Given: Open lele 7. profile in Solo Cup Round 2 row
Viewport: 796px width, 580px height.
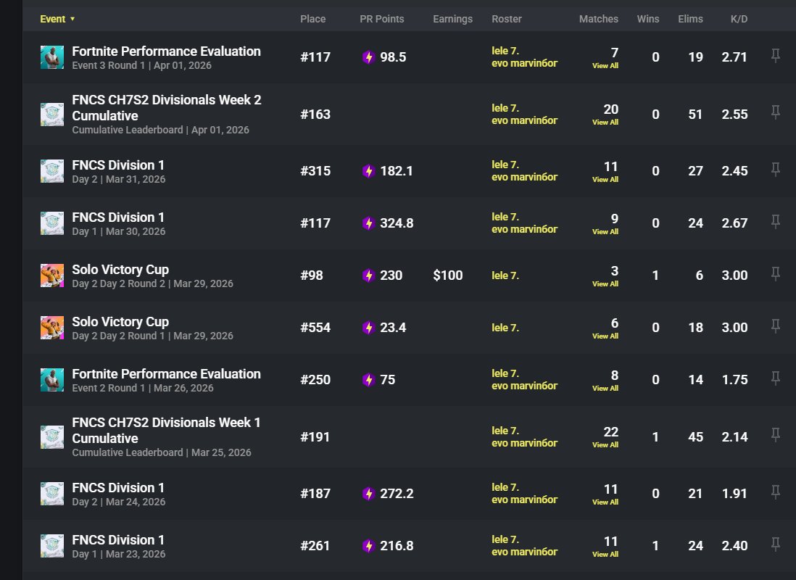Looking at the screenshot, I should click(x=505, y=275).
